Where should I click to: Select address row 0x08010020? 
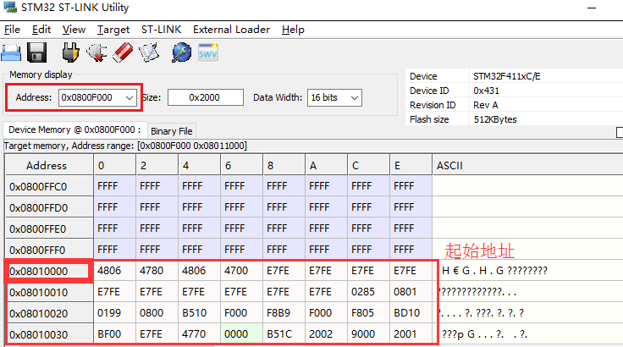[x=49, y=313]
